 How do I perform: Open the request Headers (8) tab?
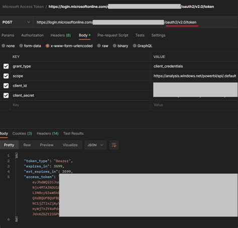(x=61, y=35)
